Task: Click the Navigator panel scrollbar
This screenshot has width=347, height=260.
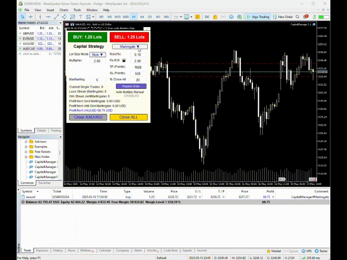Action: [x=60, y=153]
